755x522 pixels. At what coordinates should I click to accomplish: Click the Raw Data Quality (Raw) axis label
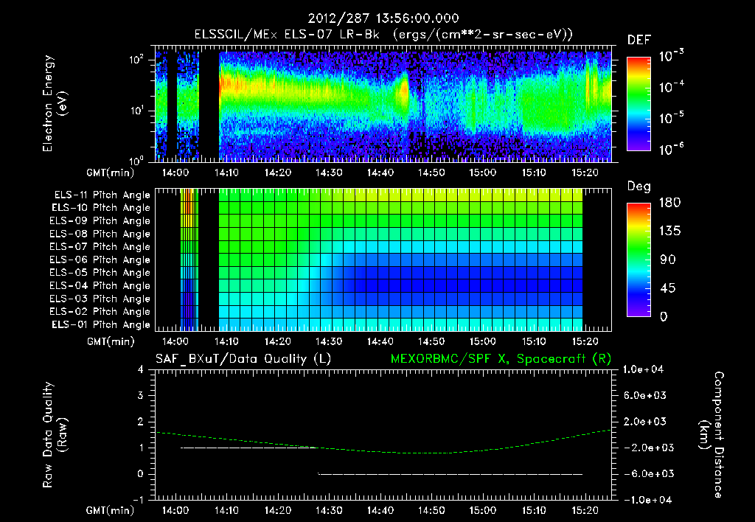click(55, 435)
